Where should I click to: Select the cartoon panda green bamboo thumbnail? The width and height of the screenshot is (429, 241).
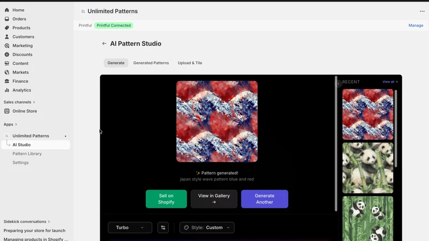pos(368,219)
